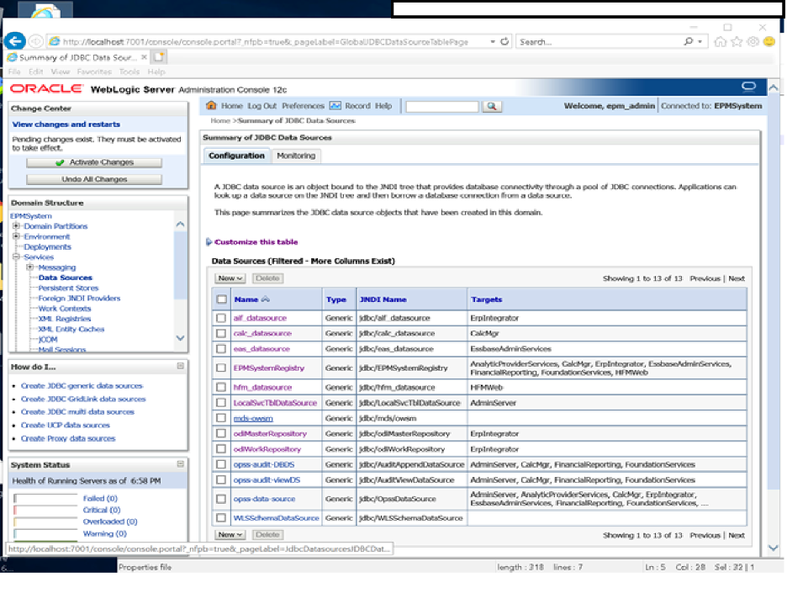Click the smiley feedback icon

tap(769, 42)
